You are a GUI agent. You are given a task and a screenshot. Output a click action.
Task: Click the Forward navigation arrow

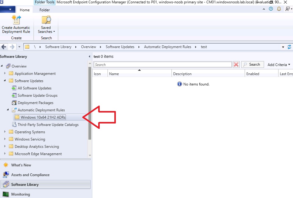[12, 47]
